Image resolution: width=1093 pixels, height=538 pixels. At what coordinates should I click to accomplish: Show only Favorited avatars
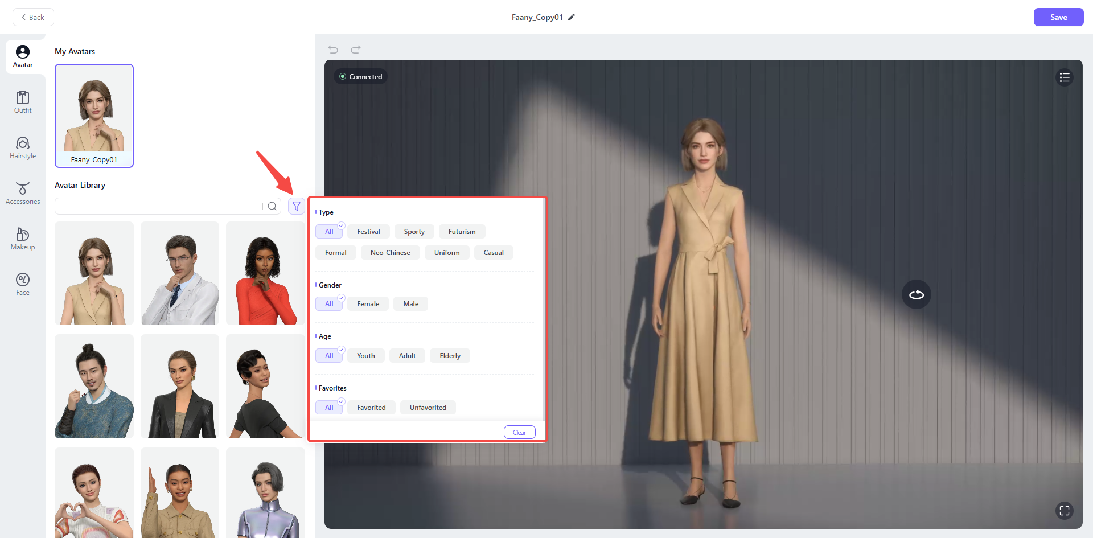tap(371, 407)
